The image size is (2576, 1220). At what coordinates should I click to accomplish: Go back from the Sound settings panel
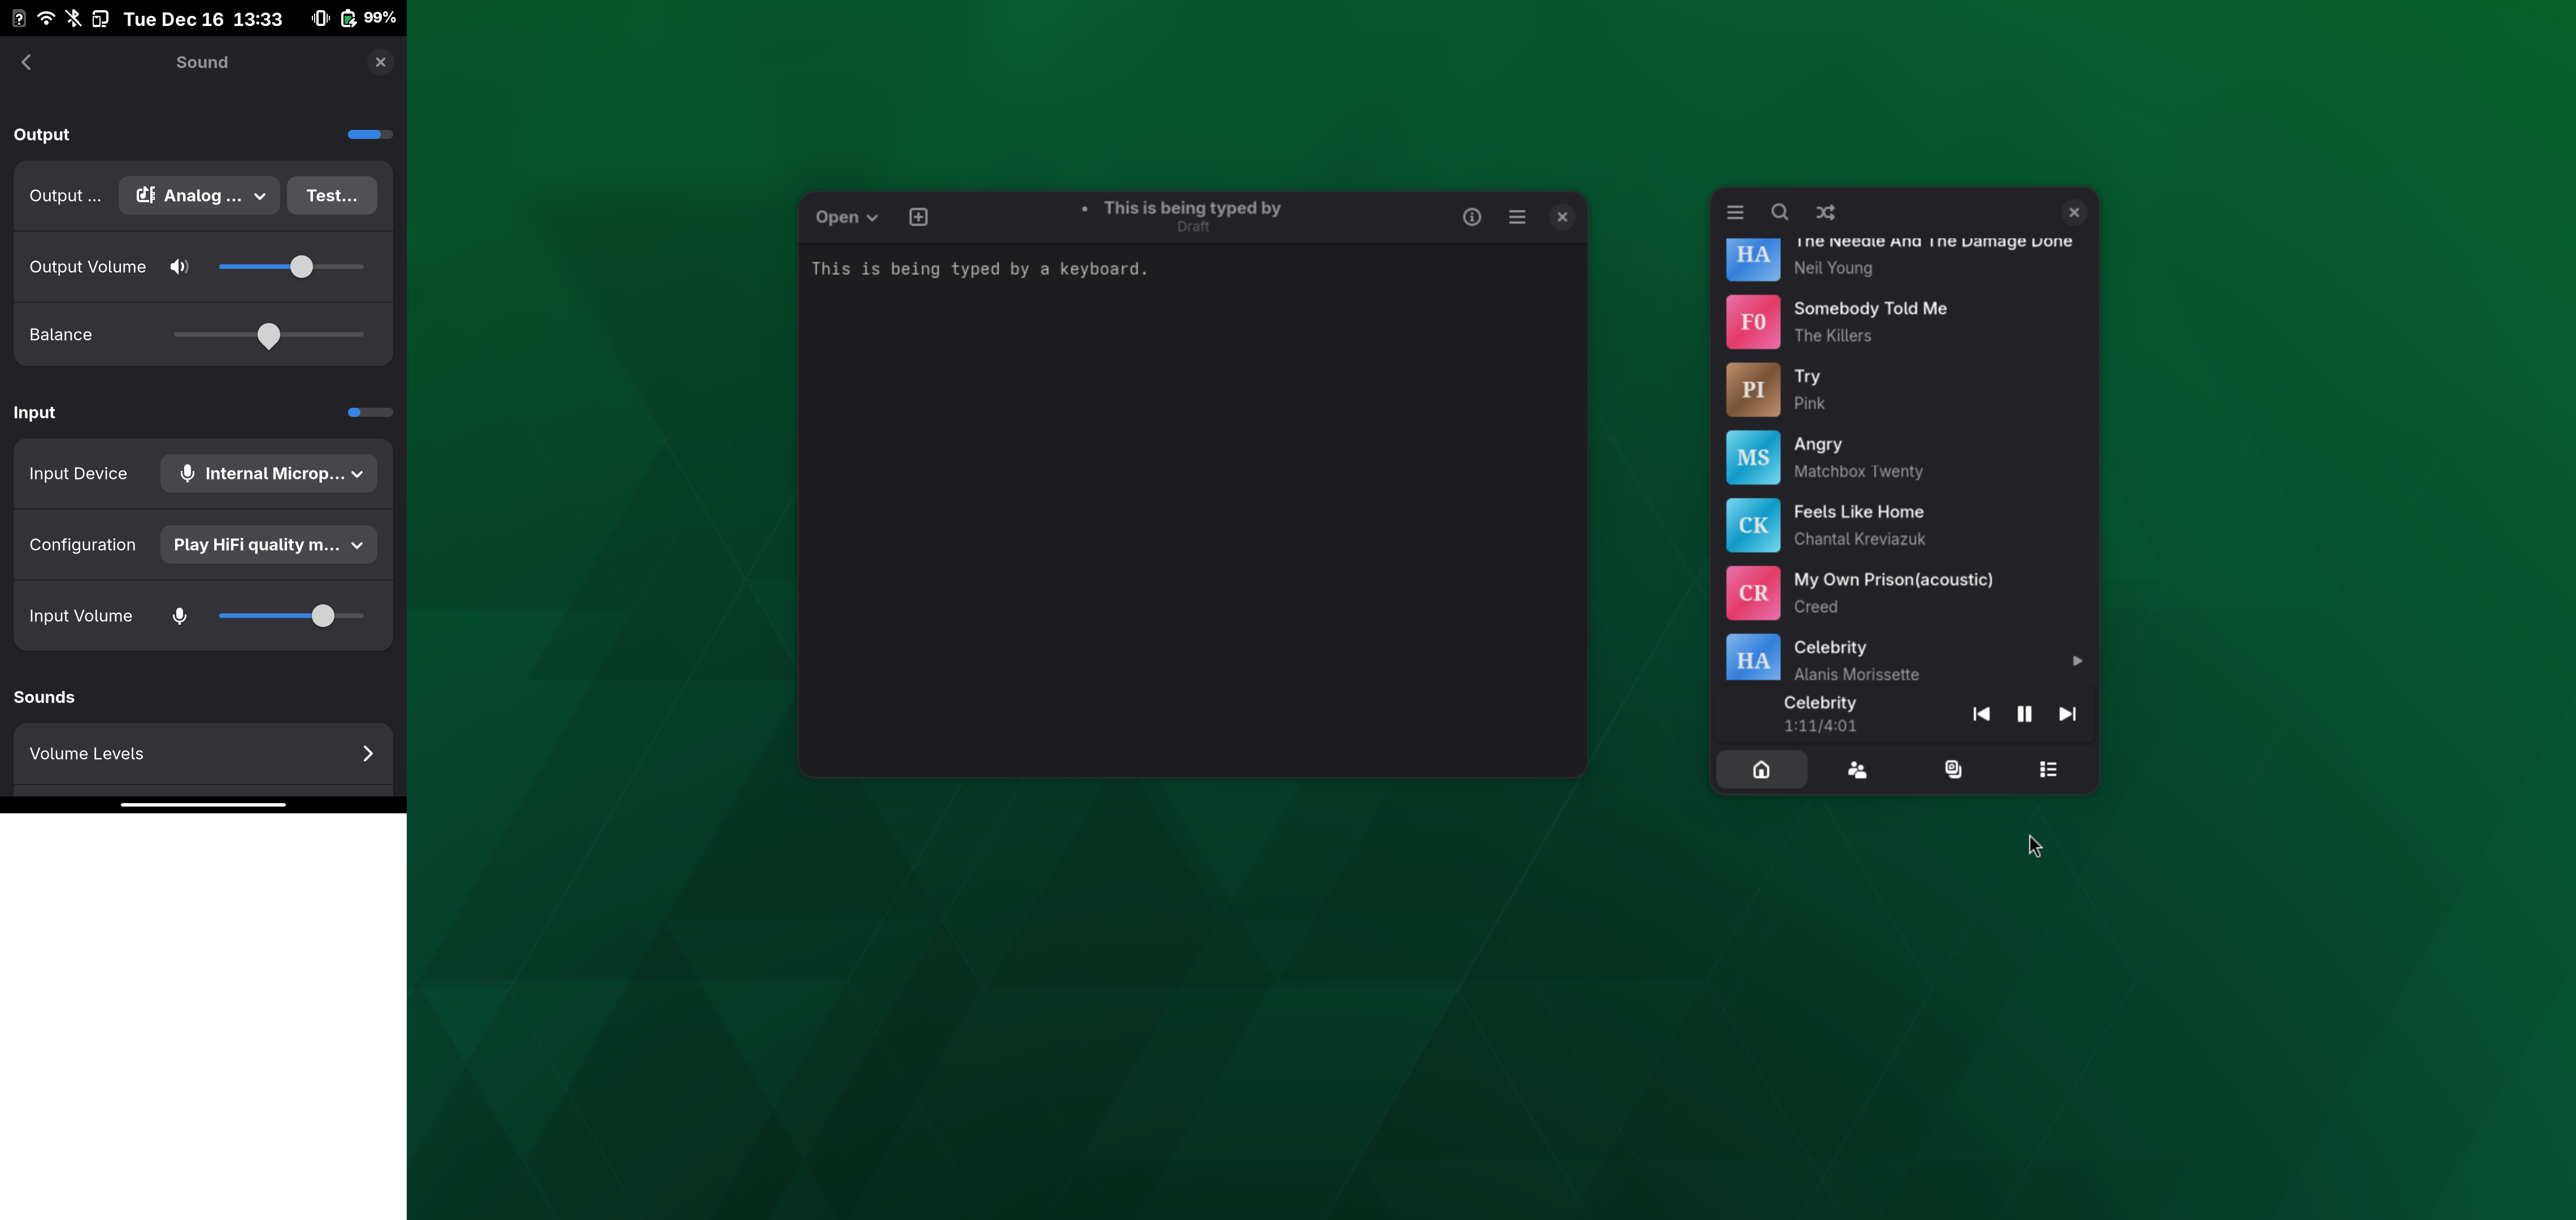coord(27,62)
